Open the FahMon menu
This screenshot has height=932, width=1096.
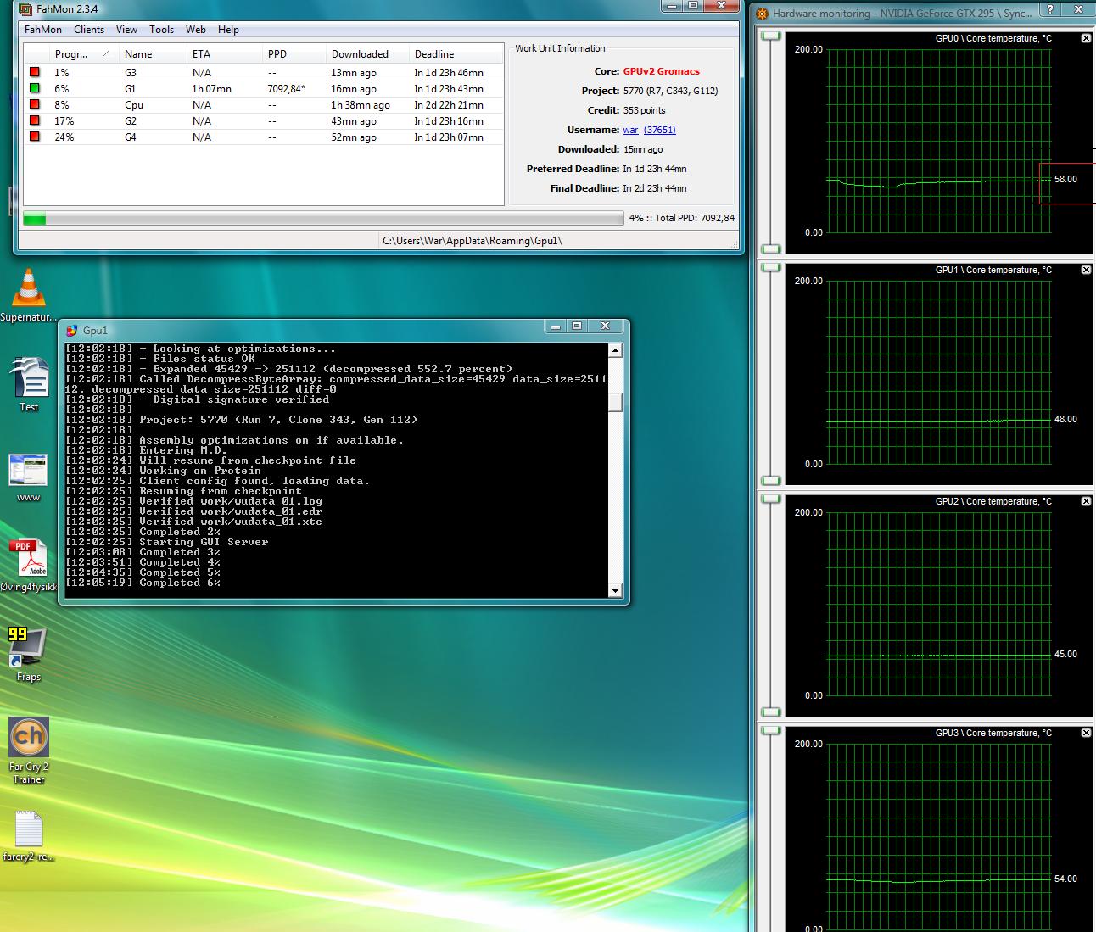coord(43,30)
